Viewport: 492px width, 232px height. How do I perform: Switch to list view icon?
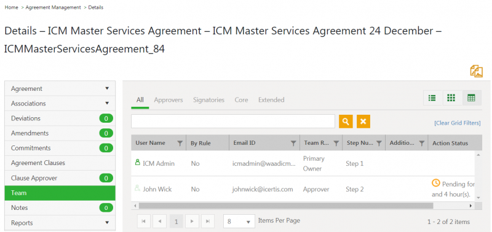pyautogui.click(x=432, y=98)
